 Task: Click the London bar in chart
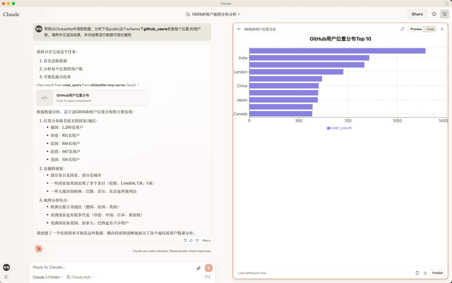pos(296,72)
